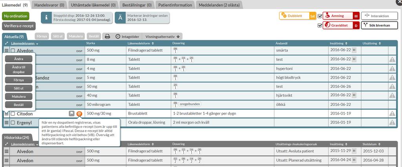
Task: Sort Historiska by Läkemedelsform
Action: (x=141, y=144)
